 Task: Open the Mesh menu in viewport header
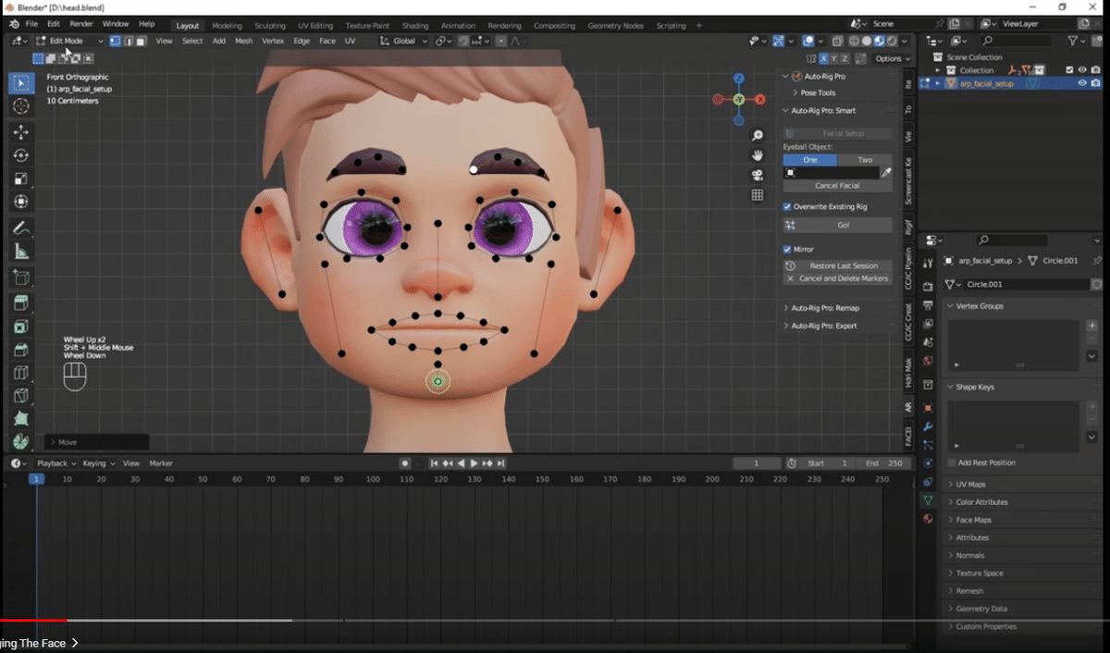(243, 41)
